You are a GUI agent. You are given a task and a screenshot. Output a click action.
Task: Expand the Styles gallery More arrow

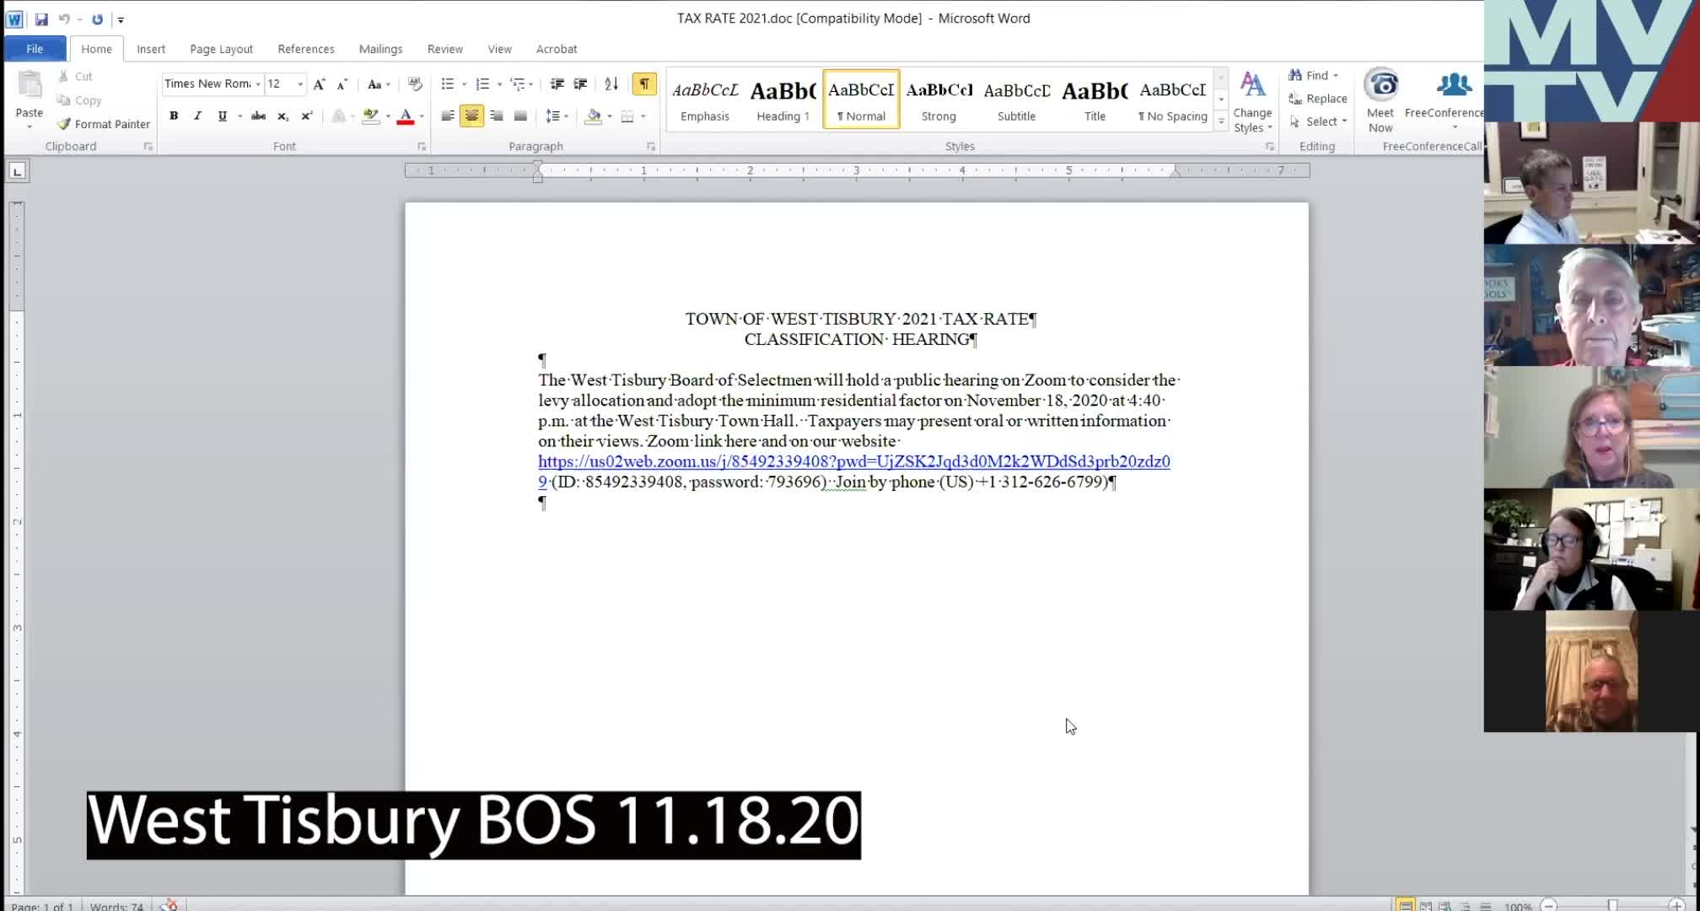tap(1220, 121)
